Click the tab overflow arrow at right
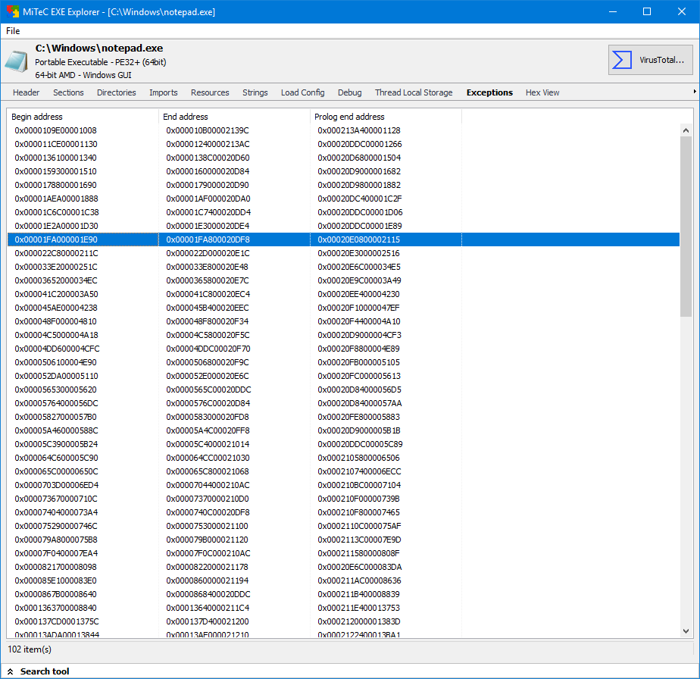700x679 pixels. tap(695, 92)
